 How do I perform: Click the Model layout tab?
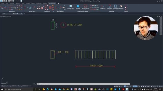coord(3,86)
